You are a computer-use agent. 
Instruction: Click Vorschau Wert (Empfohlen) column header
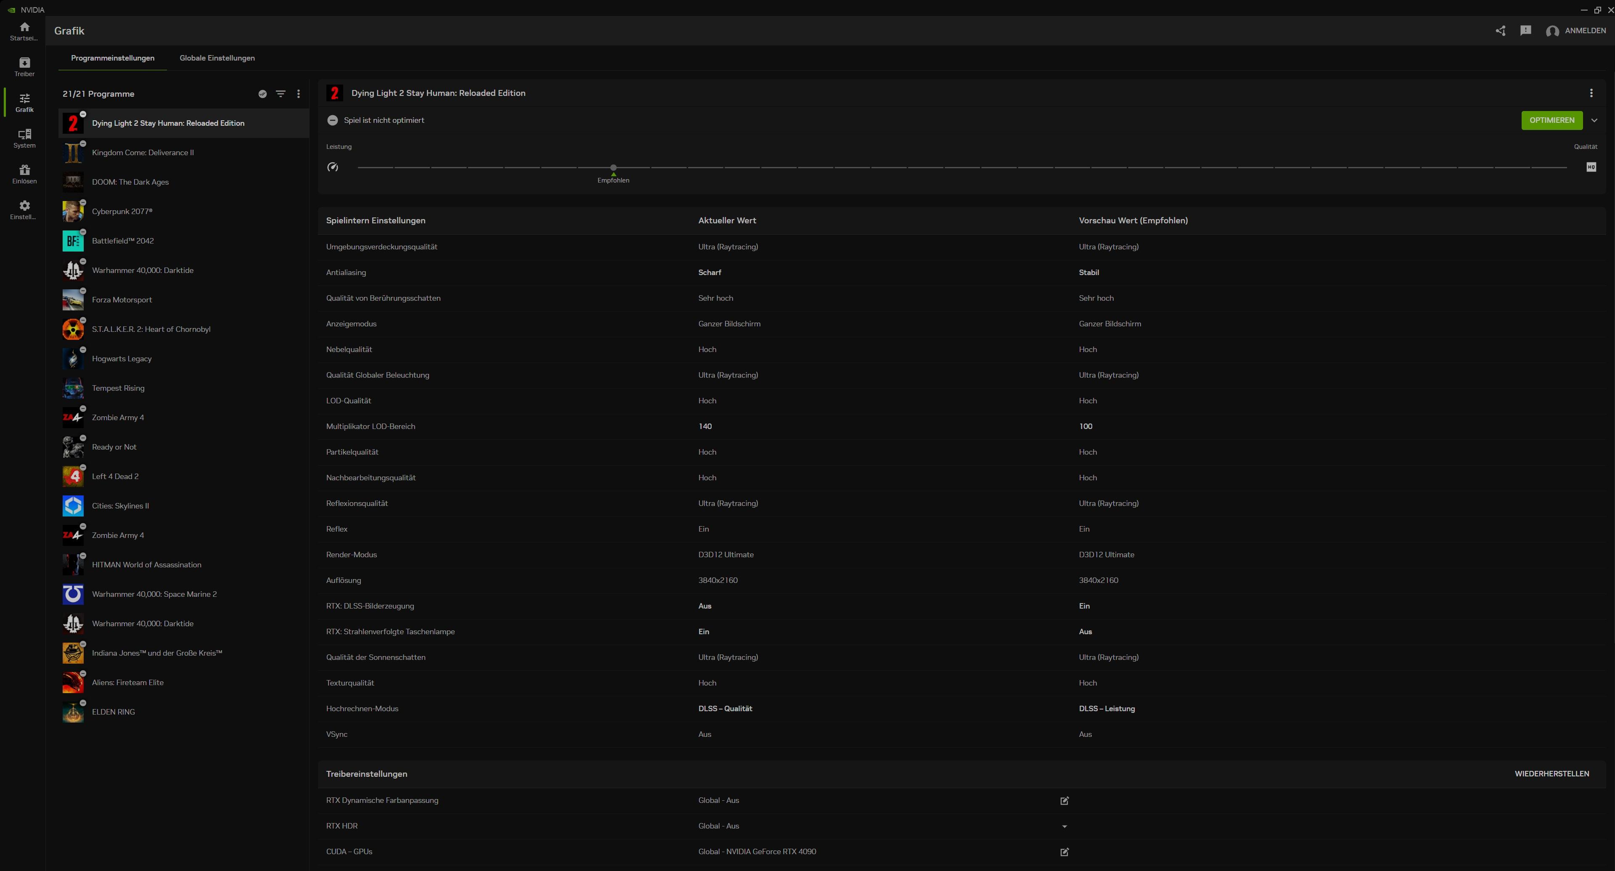(x=1133, y=221)
